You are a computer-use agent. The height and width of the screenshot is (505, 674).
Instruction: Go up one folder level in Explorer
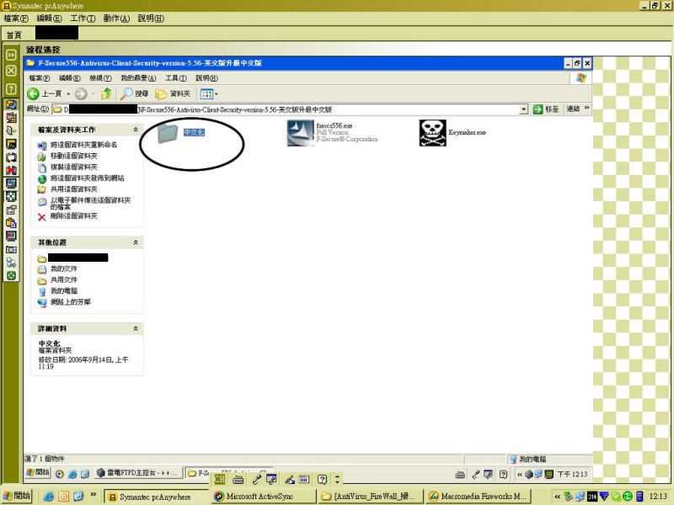click(106, 93)
